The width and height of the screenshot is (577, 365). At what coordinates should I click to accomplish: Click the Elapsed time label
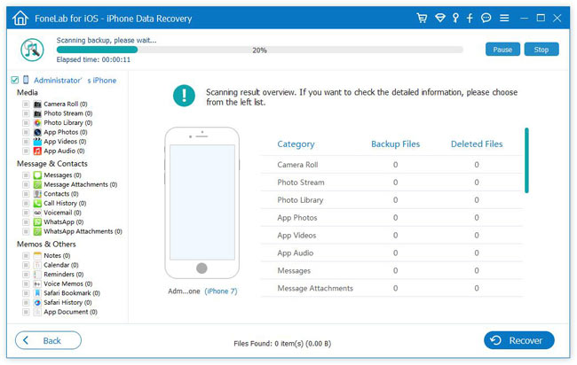[x=93, y=59]
